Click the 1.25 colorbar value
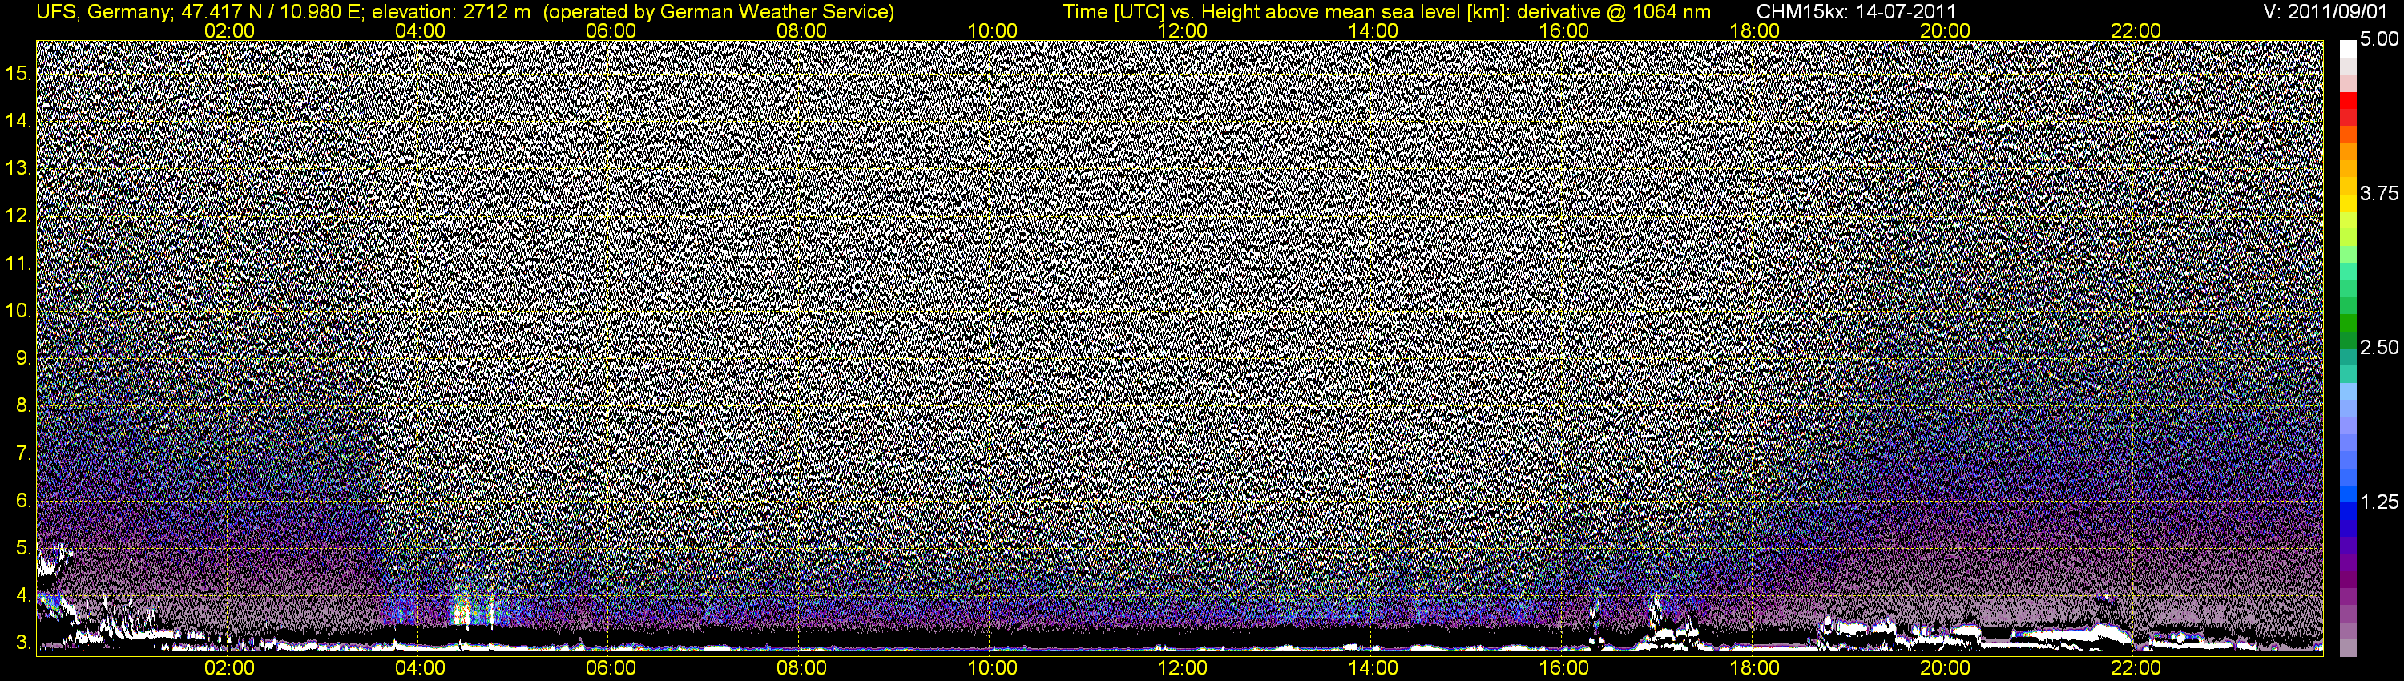This screenshot has width=2404, height=681. (x=2379, y=503)
